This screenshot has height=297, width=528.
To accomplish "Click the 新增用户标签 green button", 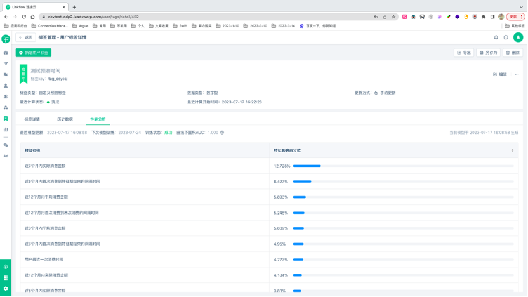I will (34, 53).
